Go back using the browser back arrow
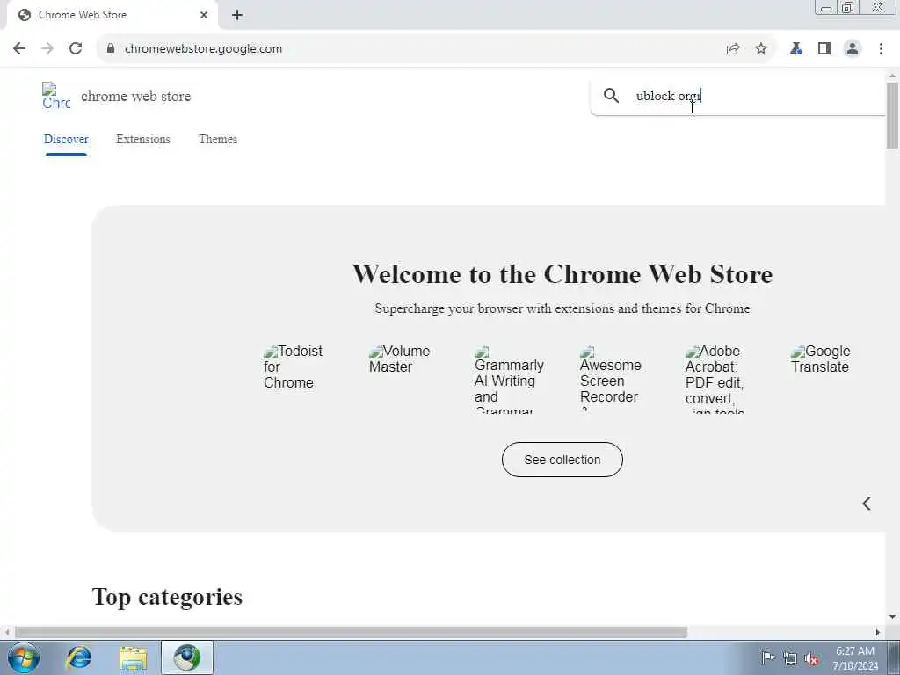This screenshot has width=900, height=675. pyautogui.click(x=19, y=49)
